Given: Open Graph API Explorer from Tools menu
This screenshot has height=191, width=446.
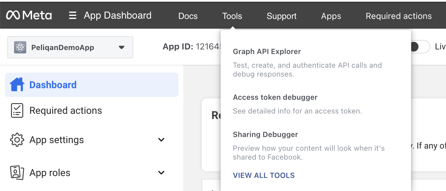Looking at the screenshot, I should (x=267, y=52).
